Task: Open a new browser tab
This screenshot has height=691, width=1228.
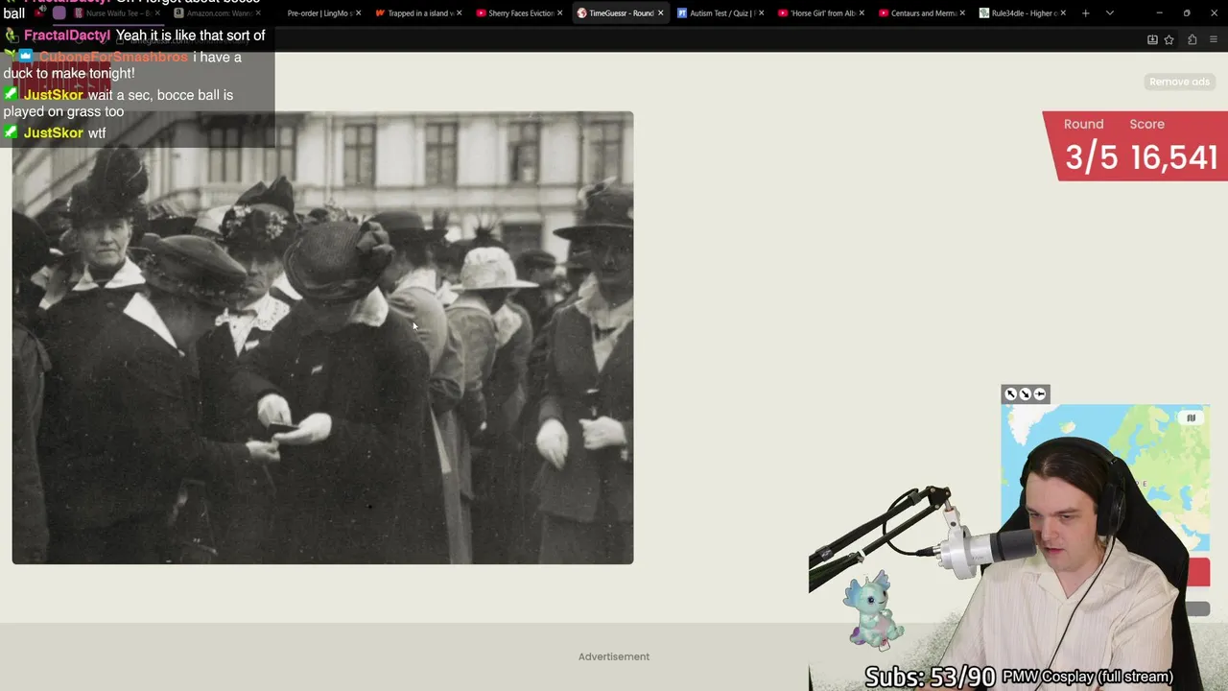Action: click(1085, 13)
